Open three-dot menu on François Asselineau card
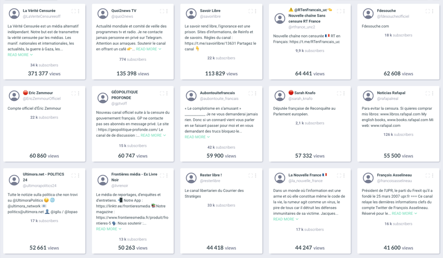443x258 pixels. tap(433, 176)
